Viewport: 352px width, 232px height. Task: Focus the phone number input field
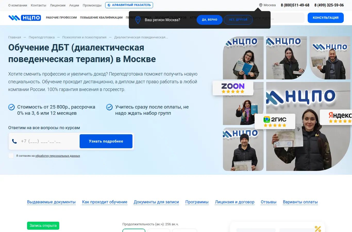click(x=49, y=141)
